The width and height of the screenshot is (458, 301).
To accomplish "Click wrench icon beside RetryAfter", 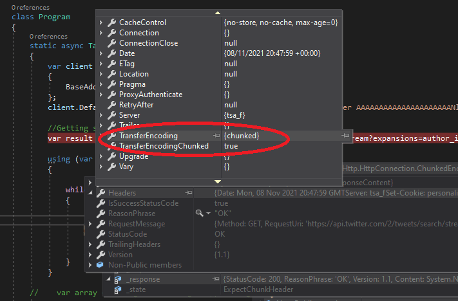I will (111, 105).
